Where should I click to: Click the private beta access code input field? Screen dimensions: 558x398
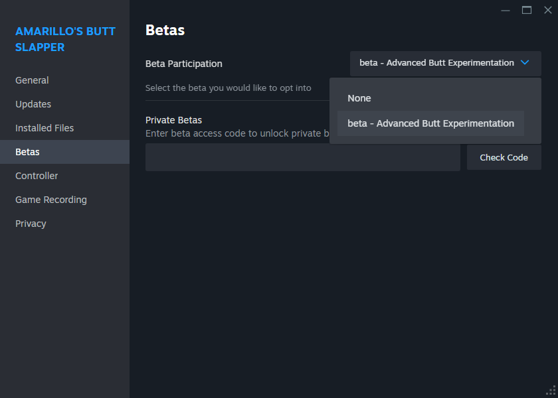point(302,157)
